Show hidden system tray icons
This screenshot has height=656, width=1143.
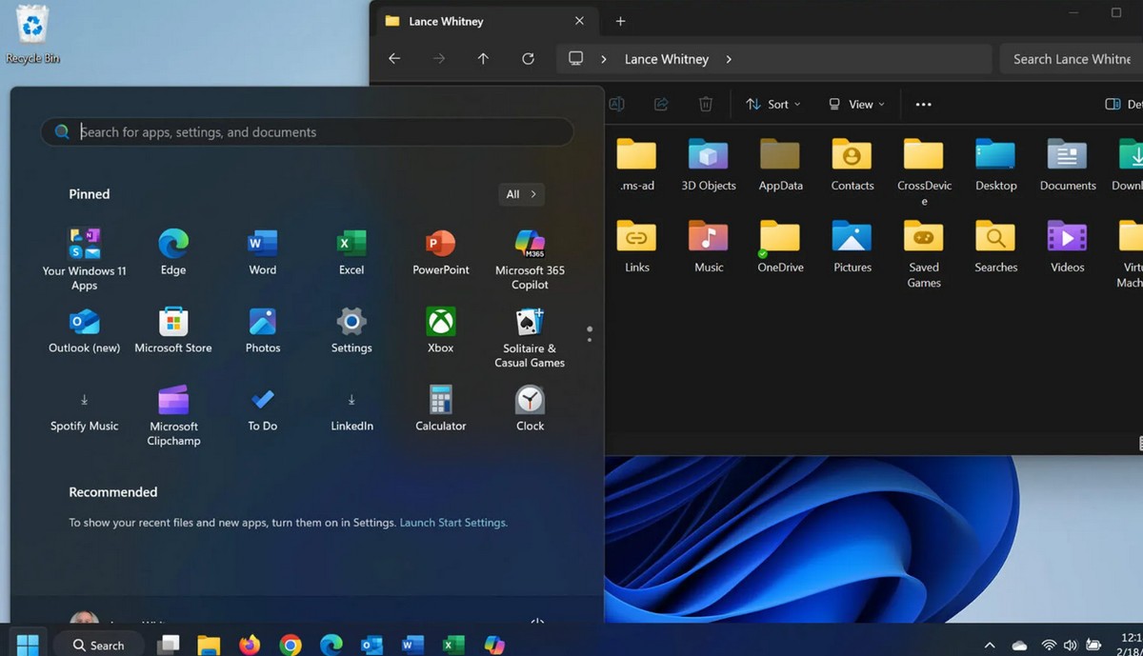(990, 646)
